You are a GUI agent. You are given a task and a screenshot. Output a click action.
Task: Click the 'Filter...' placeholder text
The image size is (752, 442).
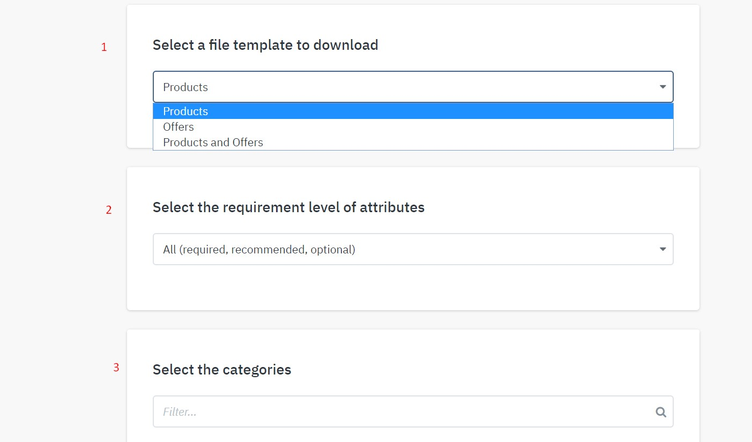click(180, 412)
